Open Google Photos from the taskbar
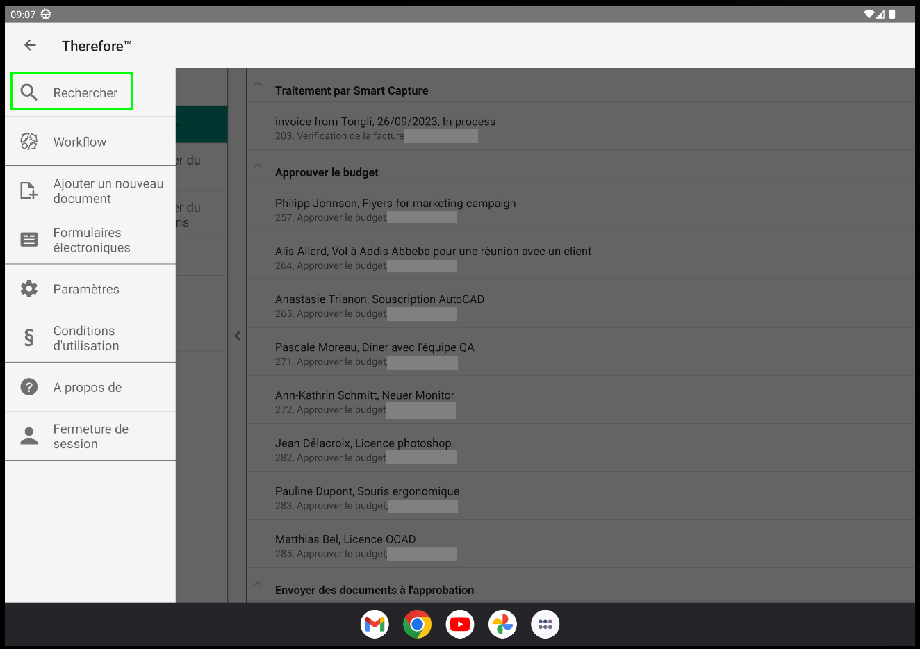920x649 pixels. click(502, 624)
